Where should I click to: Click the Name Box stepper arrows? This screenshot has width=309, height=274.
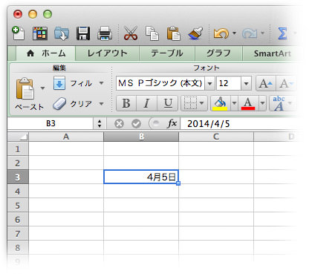(x=100, y=123)
